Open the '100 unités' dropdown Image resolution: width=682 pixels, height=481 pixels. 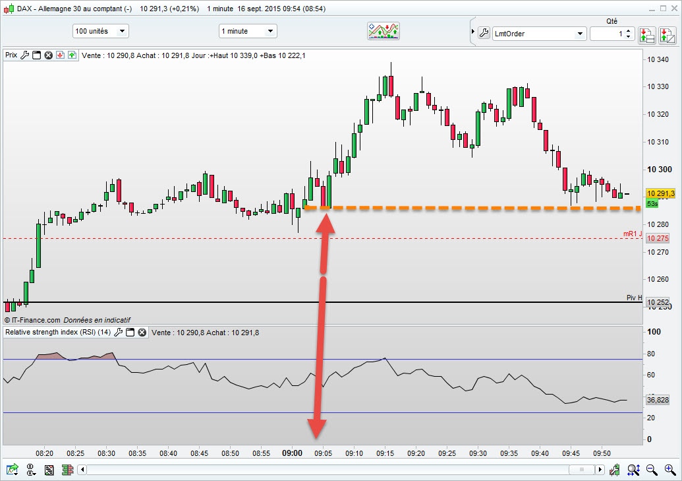pos(100,31)
